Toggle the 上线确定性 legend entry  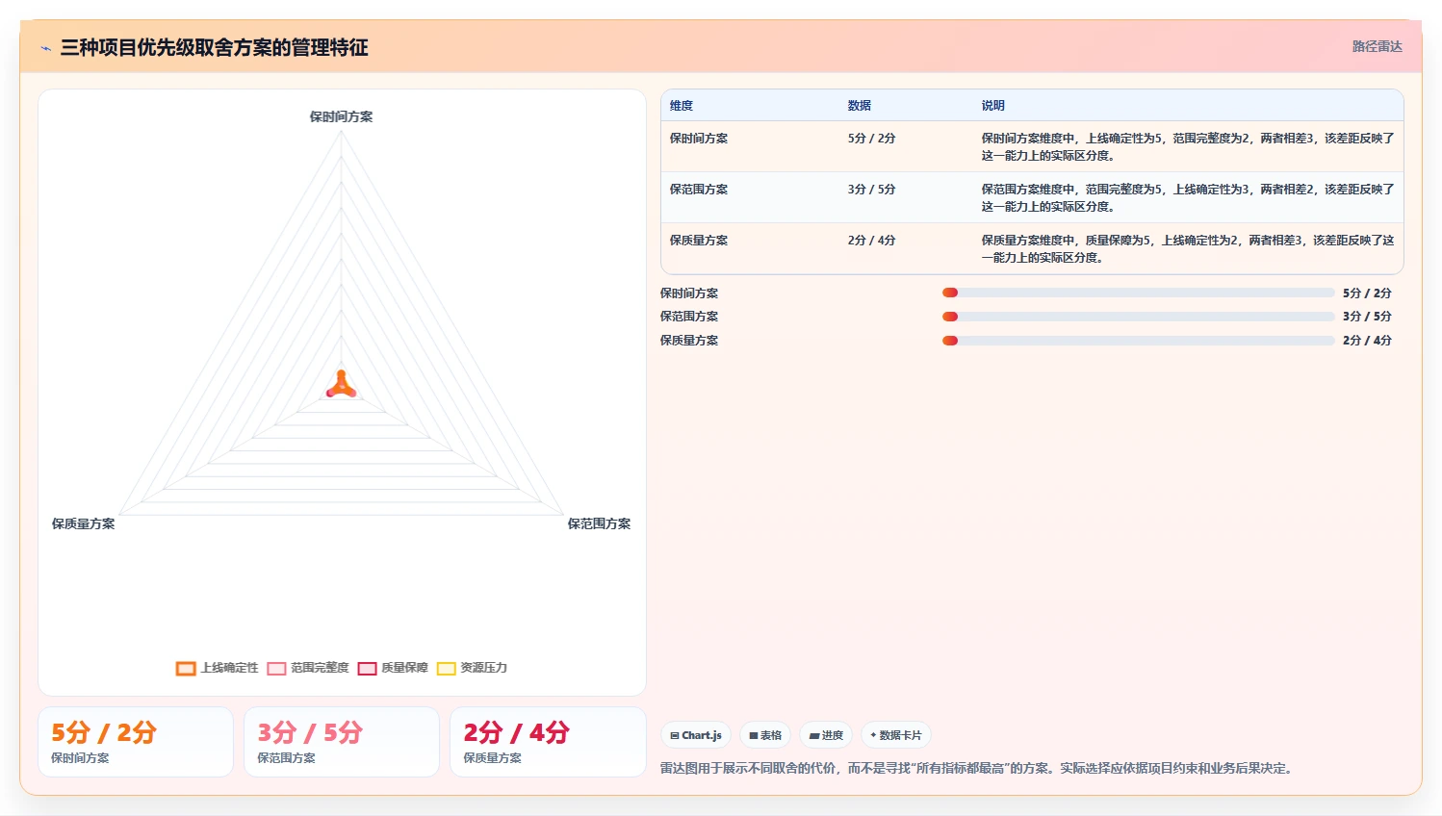point(218,668)
